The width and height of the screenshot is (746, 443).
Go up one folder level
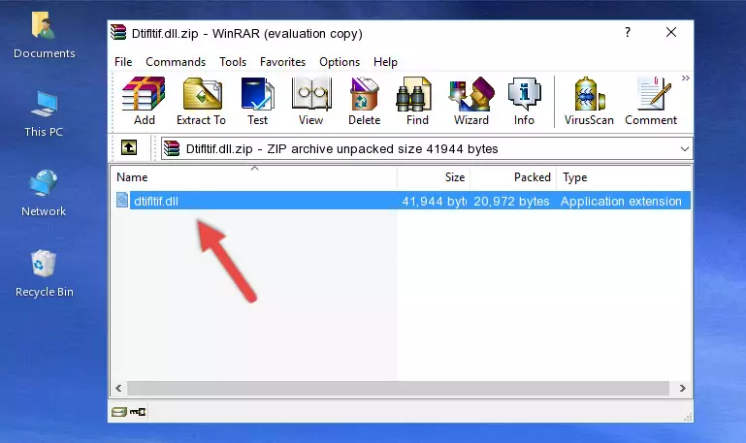click(x=128, y=147)
